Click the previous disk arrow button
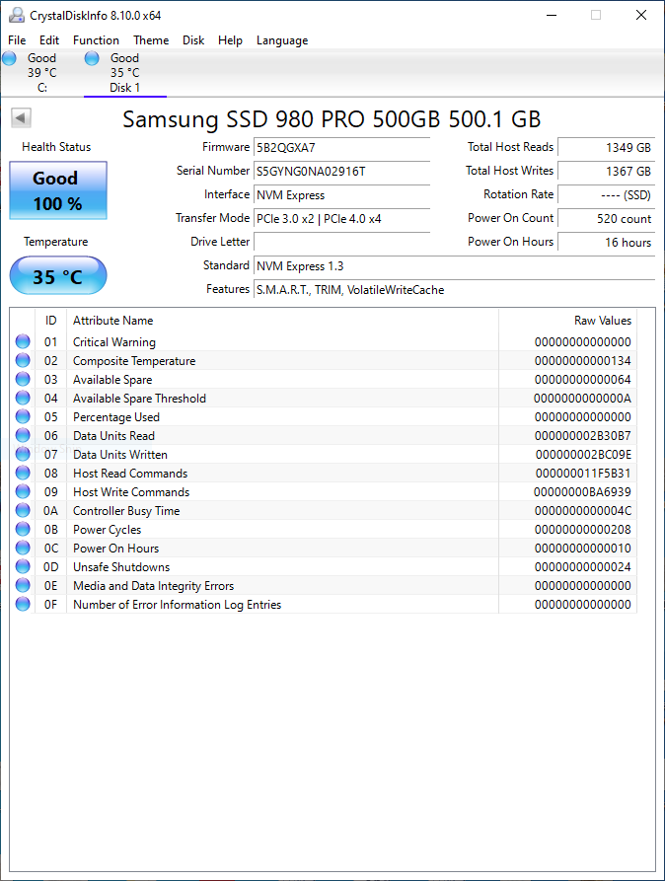This screenshot has width=665, height=881. pyautogui.click(x=21, y=118)
